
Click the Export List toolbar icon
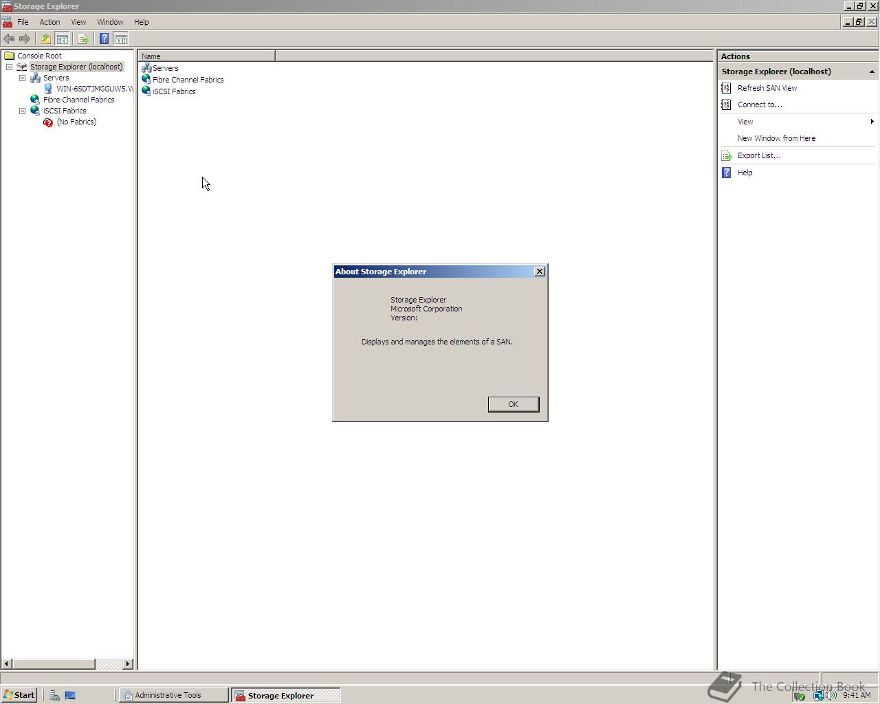point(83,39)
